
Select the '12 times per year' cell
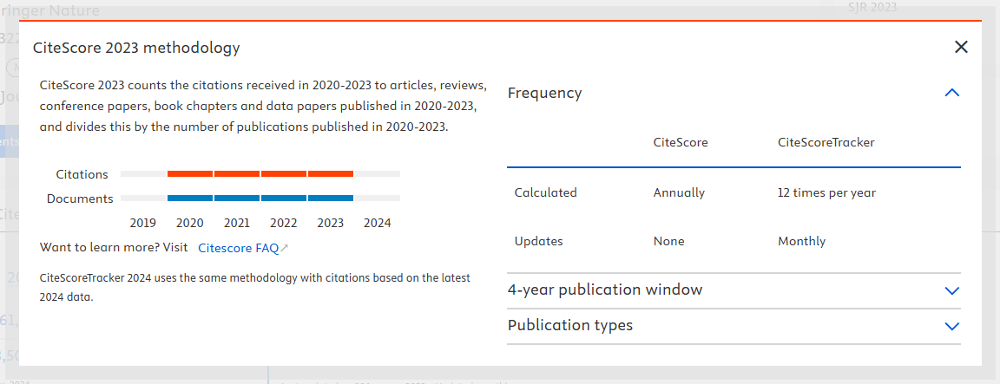click(x=826, y=192)
